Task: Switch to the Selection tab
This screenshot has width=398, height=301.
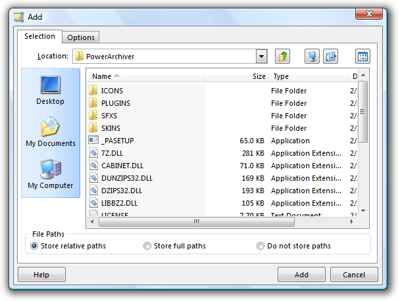Action: click(x=39, y=36)
